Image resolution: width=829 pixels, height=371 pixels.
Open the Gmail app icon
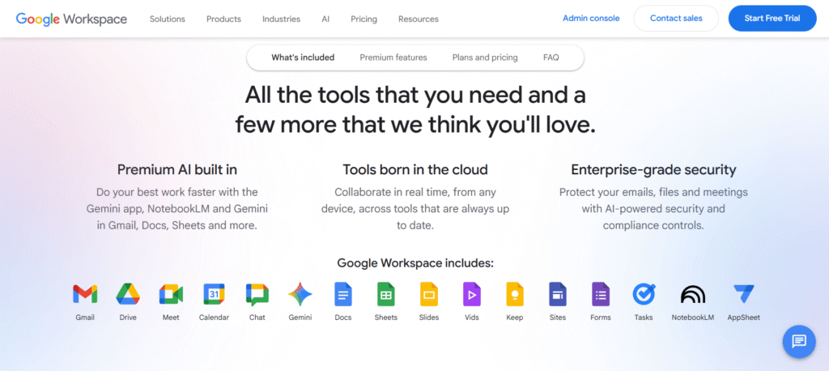coord(85,294)
